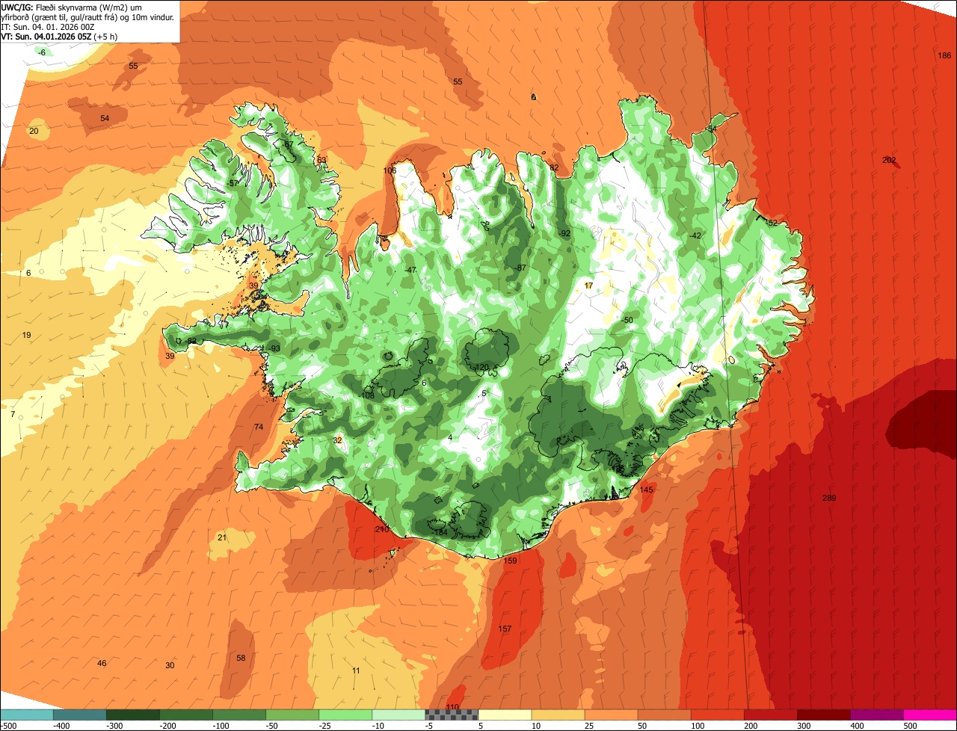This screenshot has width=957, height=731.
Task: Click the initial time 'IT: Sun. 04. 01. 2026 00Z'
Action: (49, 27)
